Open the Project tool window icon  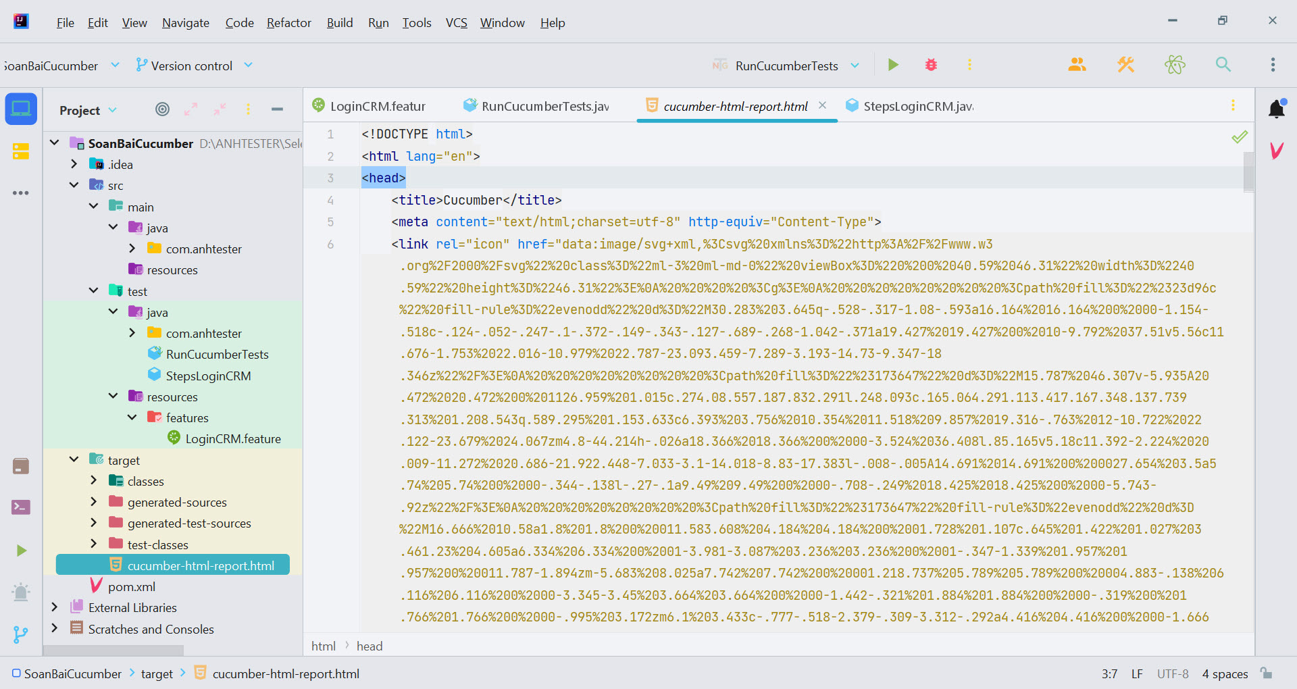coord(21,109)
